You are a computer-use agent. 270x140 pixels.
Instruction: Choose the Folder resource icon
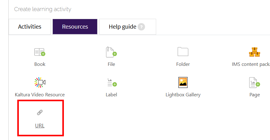click(183, 51)
